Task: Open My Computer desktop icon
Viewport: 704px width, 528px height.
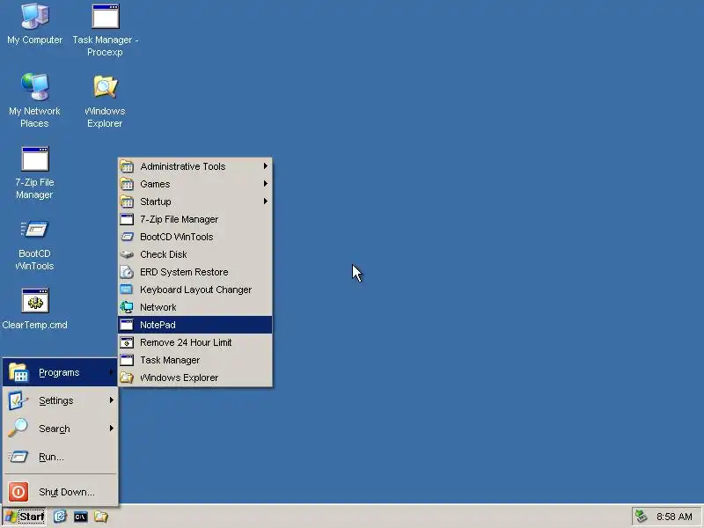Action: pos(34,24)
